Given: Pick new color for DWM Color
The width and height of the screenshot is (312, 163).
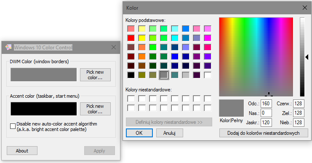Looking at the screenshot, I should click(95, 75).
